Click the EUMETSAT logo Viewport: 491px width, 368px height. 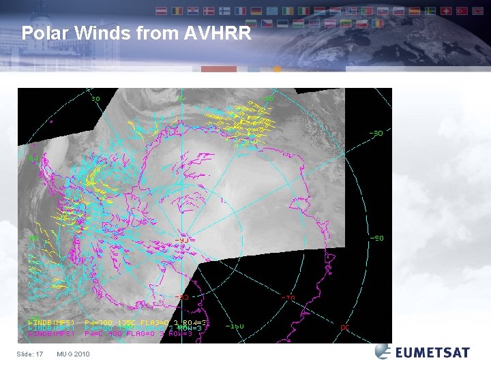click(422, 352)
